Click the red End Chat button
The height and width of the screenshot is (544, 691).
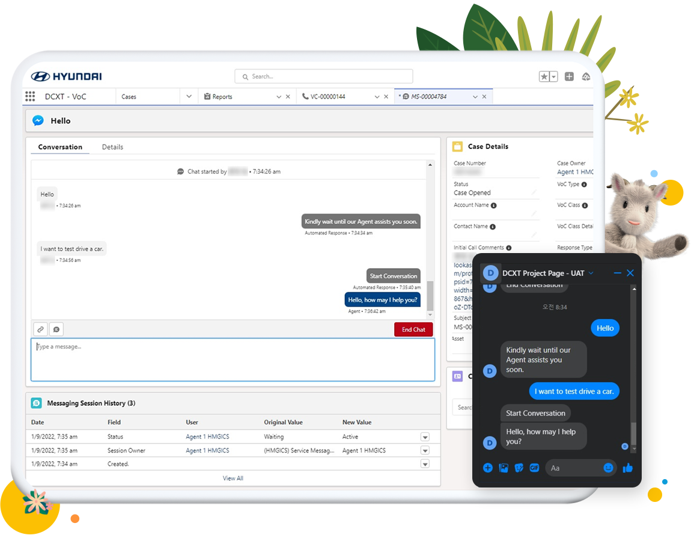pos(413,329)
